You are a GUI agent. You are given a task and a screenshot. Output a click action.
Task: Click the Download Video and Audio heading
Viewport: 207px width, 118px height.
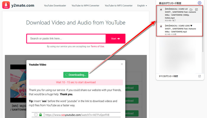click(76, 23)
